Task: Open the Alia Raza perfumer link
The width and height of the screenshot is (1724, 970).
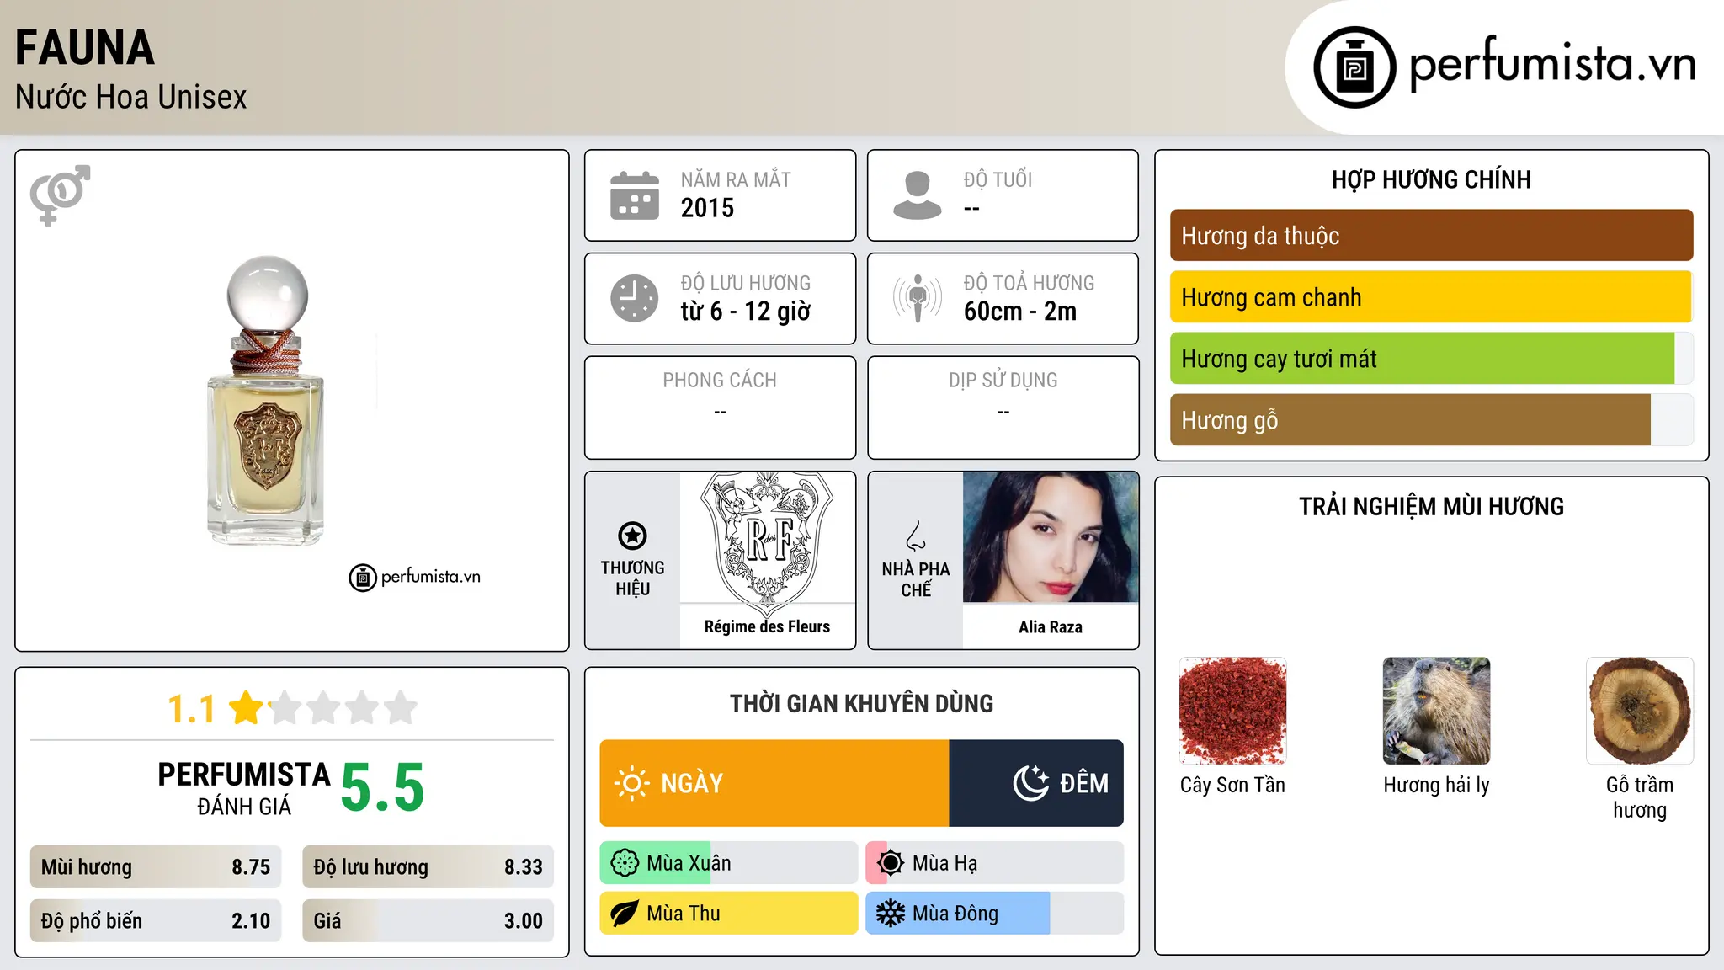Action: (x=1051, y=626)
